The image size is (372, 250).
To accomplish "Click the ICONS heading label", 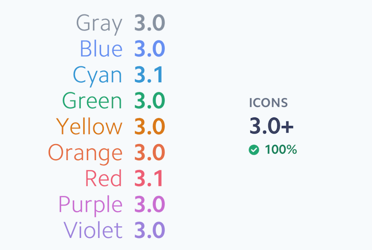I will click(x=268, y=103).
